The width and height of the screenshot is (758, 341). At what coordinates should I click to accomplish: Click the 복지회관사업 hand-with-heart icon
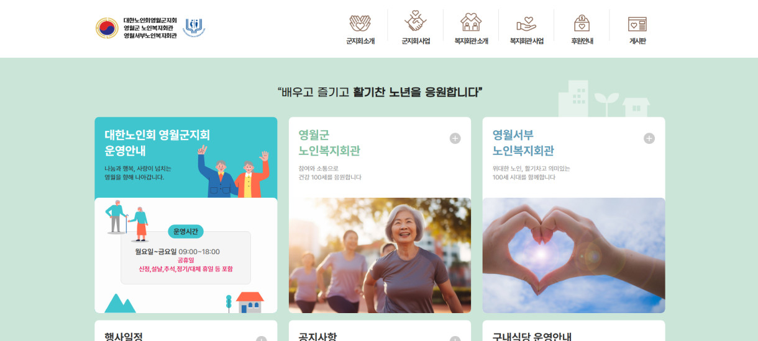(x=526, y=24)
